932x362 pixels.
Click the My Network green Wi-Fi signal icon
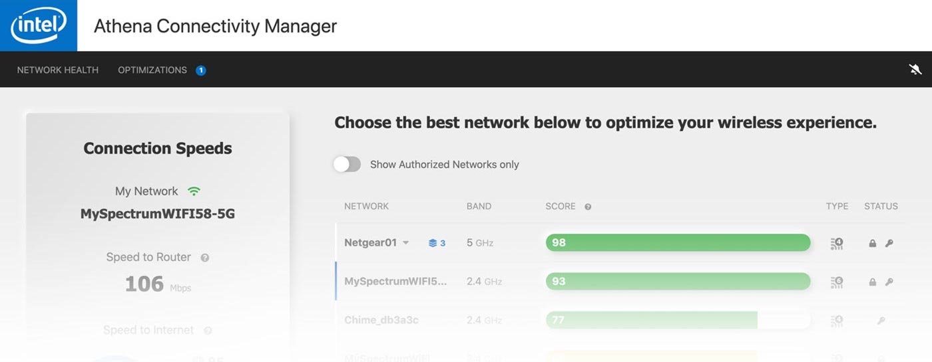(194, 191)
